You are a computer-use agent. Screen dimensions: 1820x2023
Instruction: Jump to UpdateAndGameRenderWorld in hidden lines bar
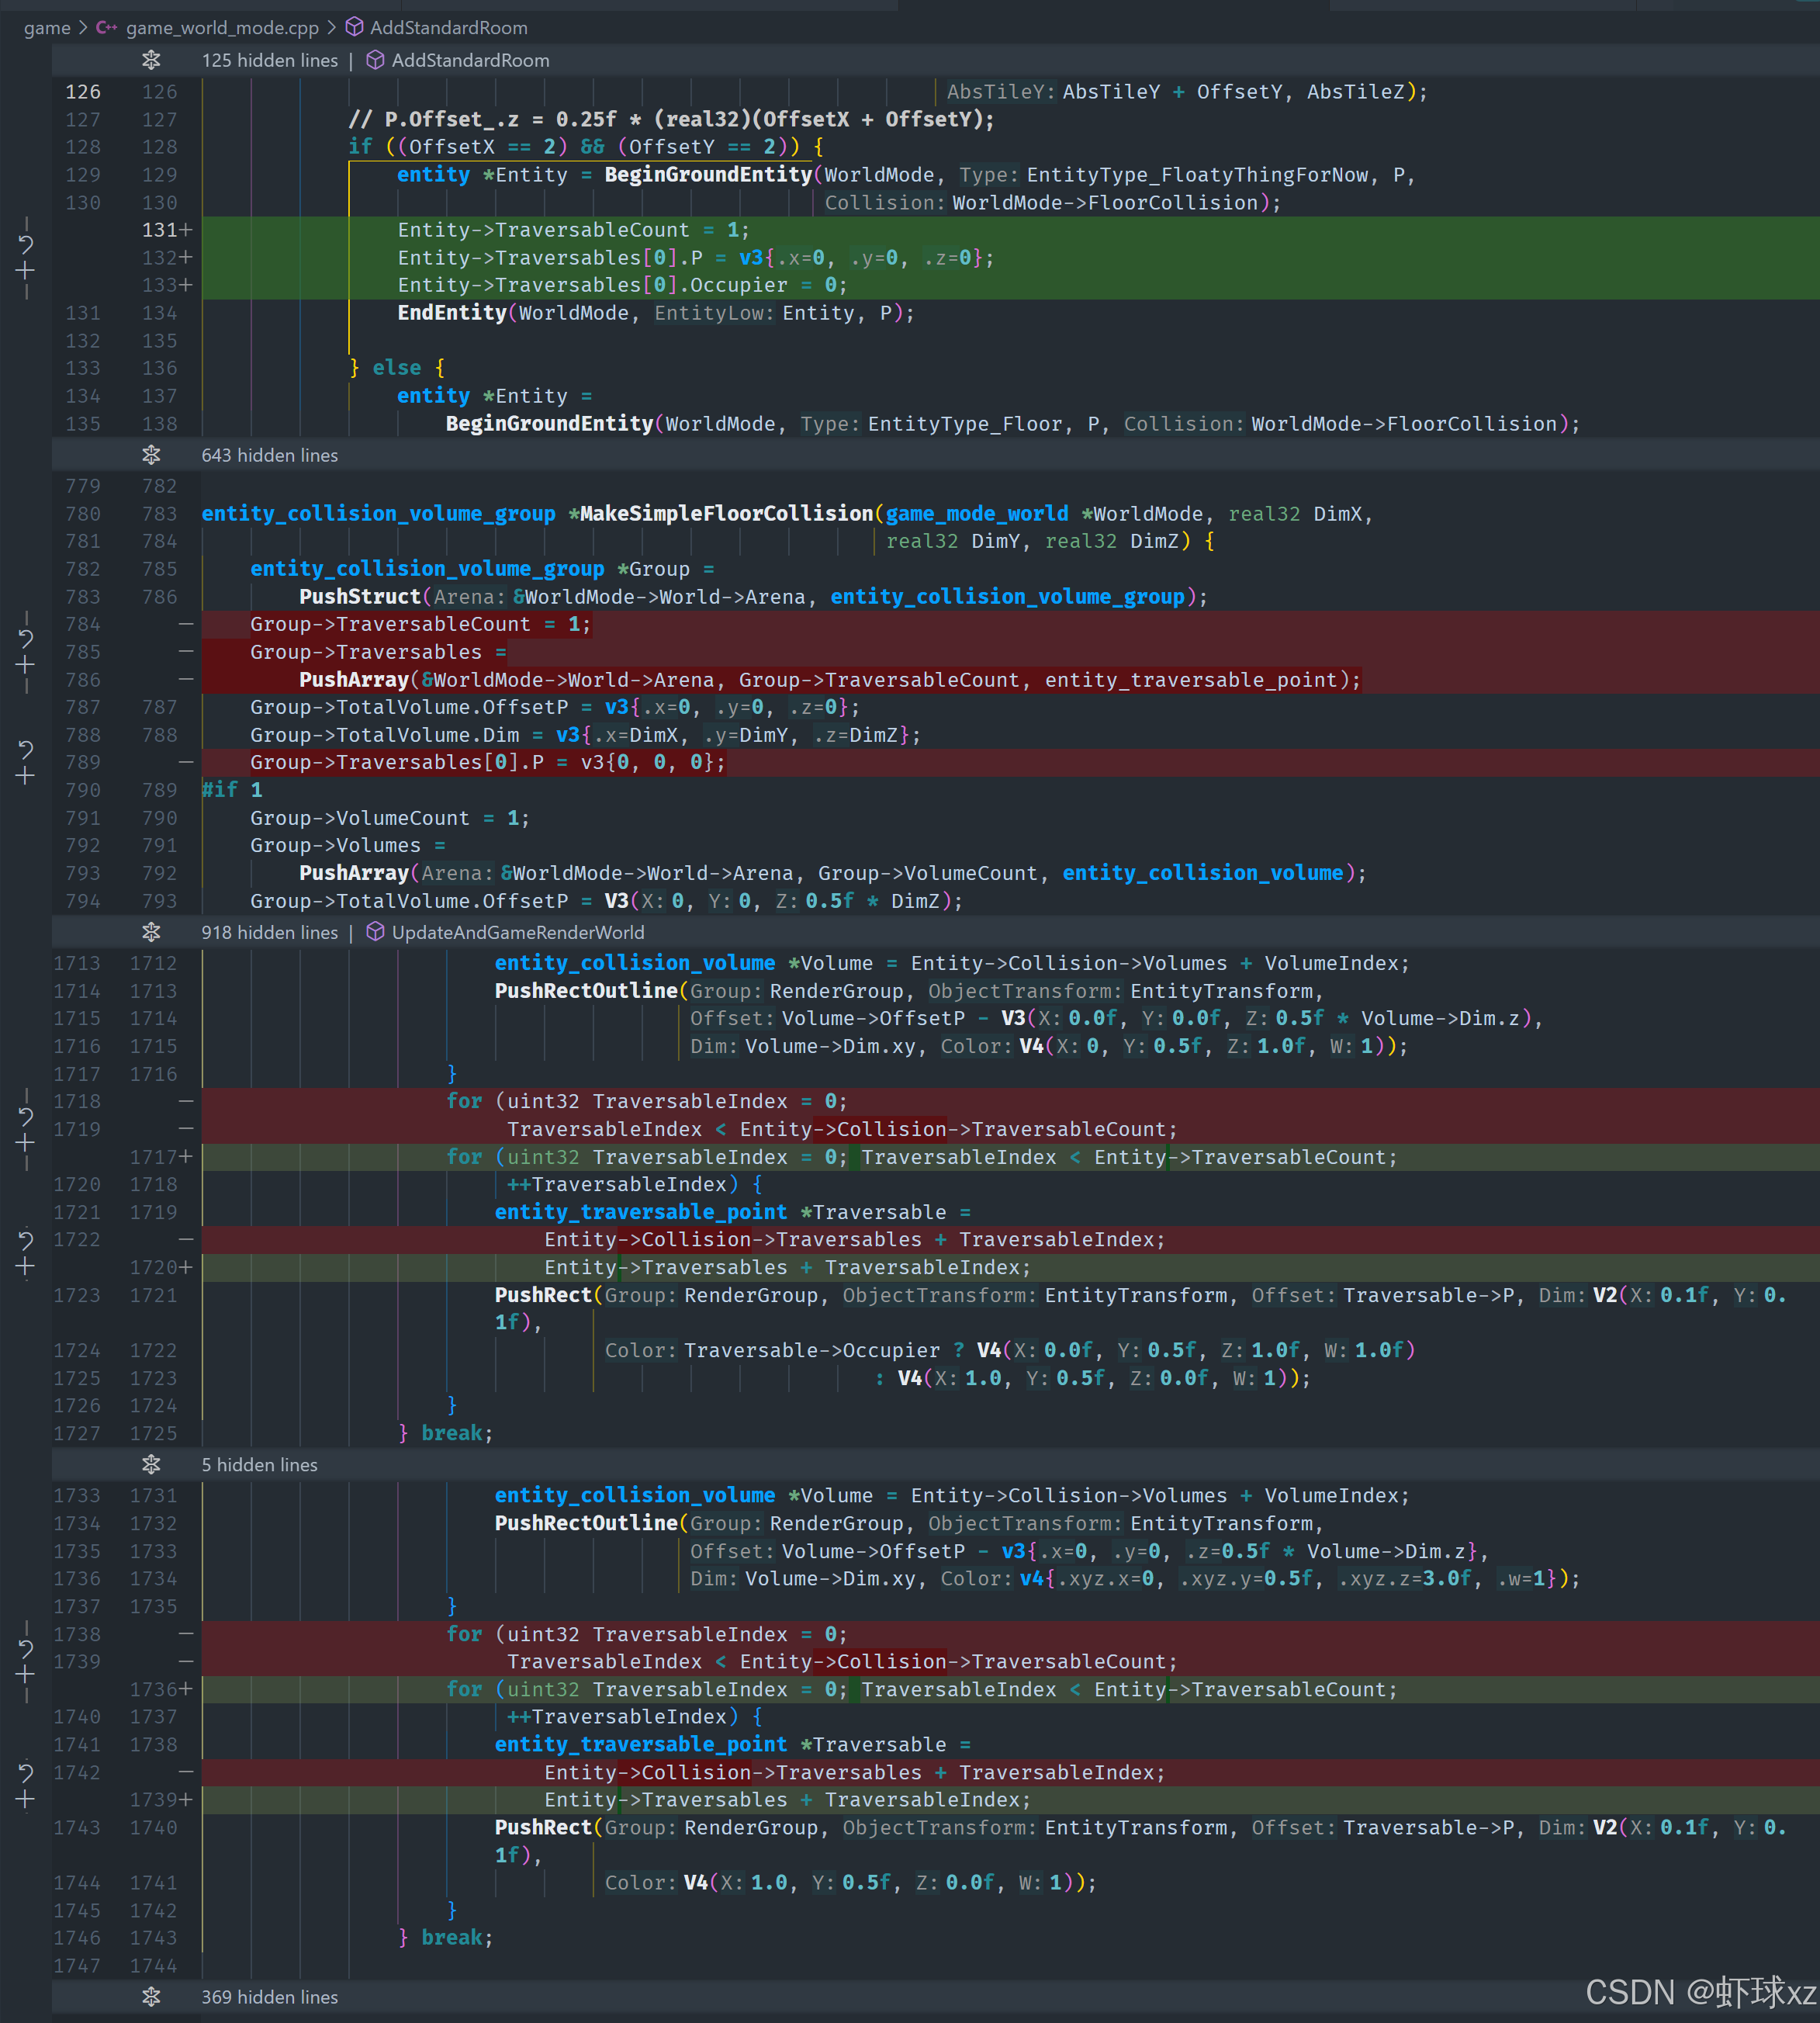517,932
